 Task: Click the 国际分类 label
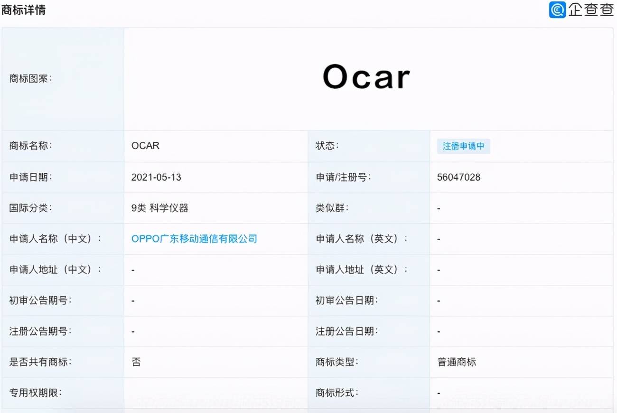click(31, 208)
